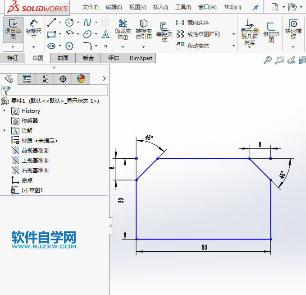
Task: Select the Line sketch tool
Action: coord(51,23)
